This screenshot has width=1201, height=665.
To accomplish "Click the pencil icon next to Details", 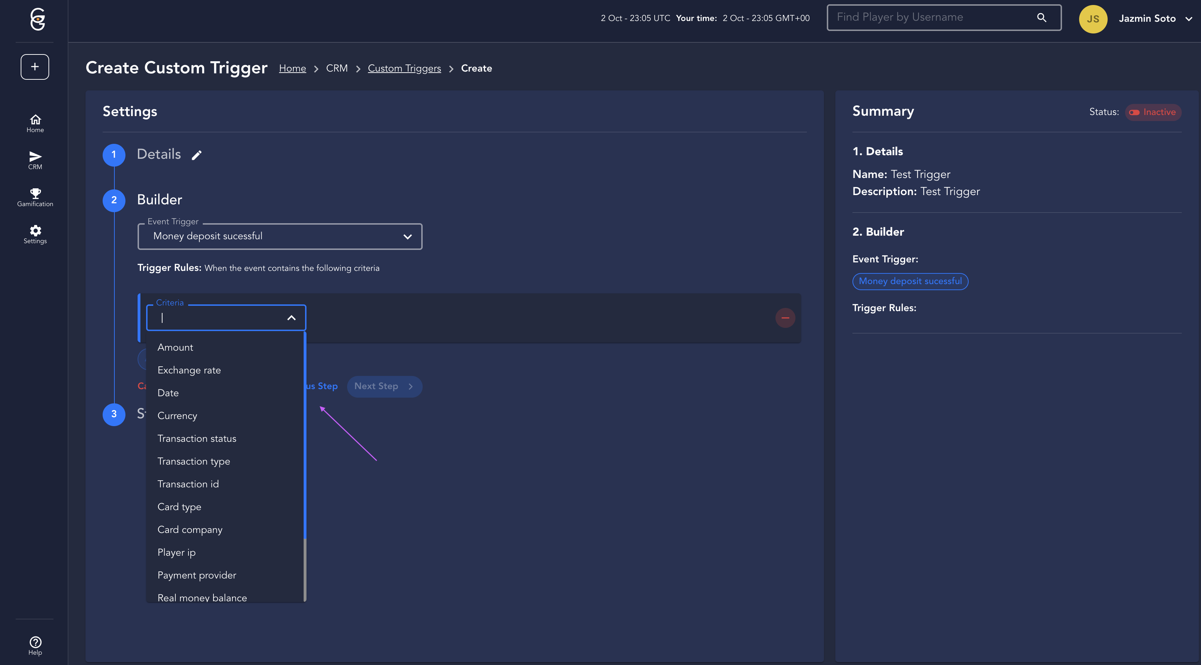I will pyautogui.click(x=197, y=155).
